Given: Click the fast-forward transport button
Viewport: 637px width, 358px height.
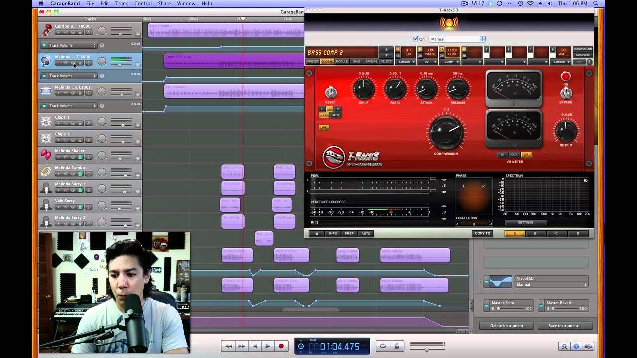Looking at the screenshot, I should pyautogui.click(x=242, y=346).
